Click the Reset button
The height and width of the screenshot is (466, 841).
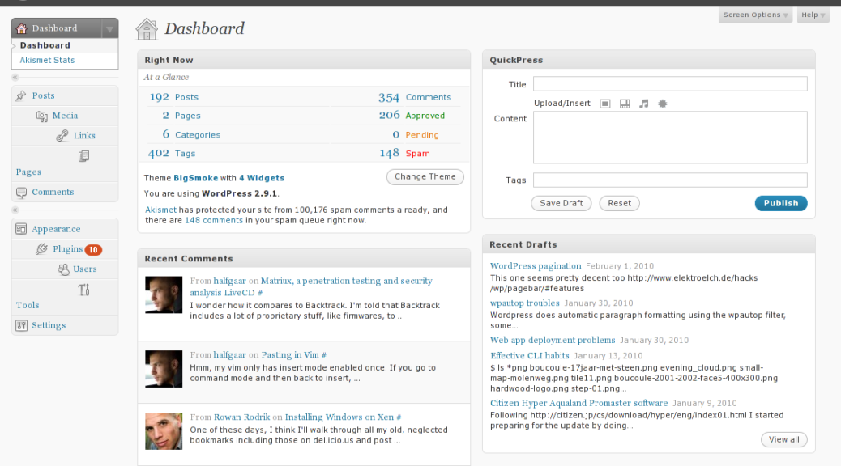click(x=620, y=203)
